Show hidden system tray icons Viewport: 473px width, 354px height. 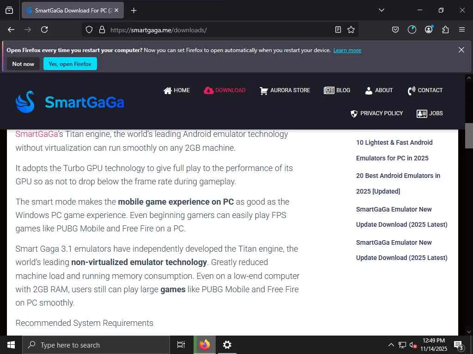coord(391,345)
